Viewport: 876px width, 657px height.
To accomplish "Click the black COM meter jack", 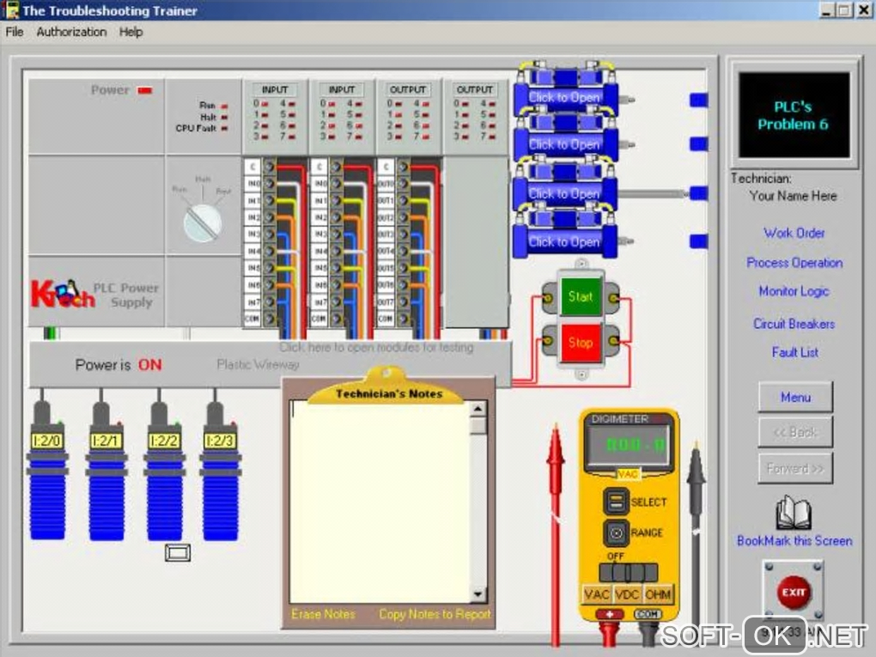I will (648, 615).
